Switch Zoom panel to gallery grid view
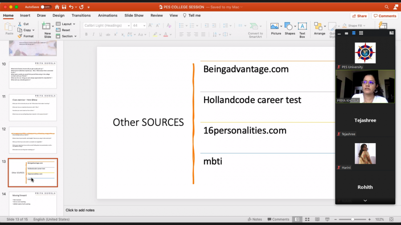 [x=361, y=33]
